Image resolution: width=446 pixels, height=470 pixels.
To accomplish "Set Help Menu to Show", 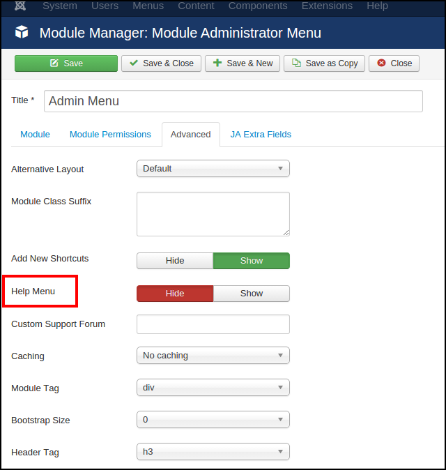I will click(252, 294).
